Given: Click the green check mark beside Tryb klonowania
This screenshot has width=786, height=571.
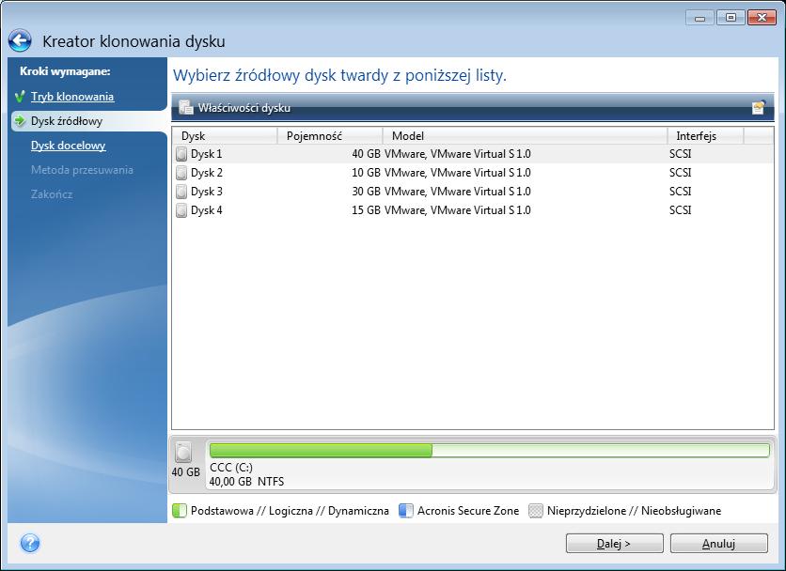Looking at the screenshot, I should click(x=20, y=96).
